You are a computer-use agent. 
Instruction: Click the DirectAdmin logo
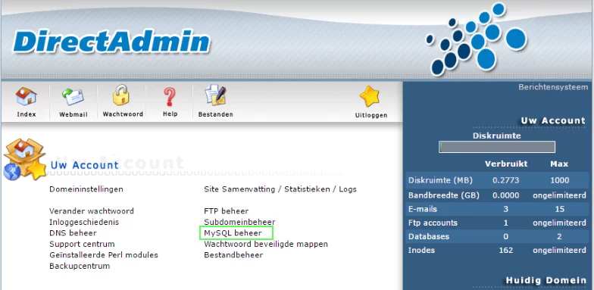pyautogui.click(x=111, y=42)
